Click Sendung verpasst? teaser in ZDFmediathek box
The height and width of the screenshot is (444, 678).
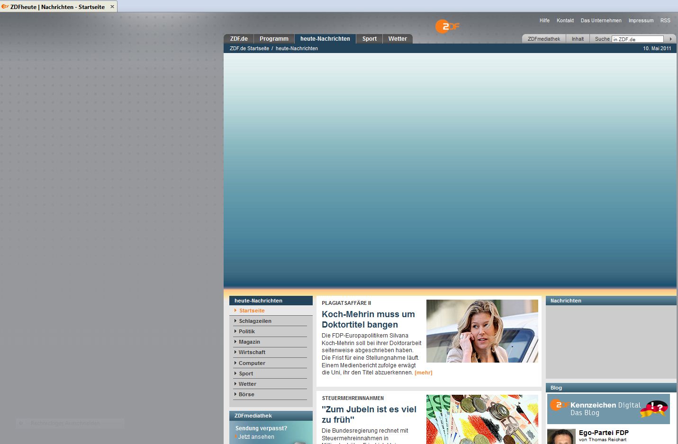261,428
